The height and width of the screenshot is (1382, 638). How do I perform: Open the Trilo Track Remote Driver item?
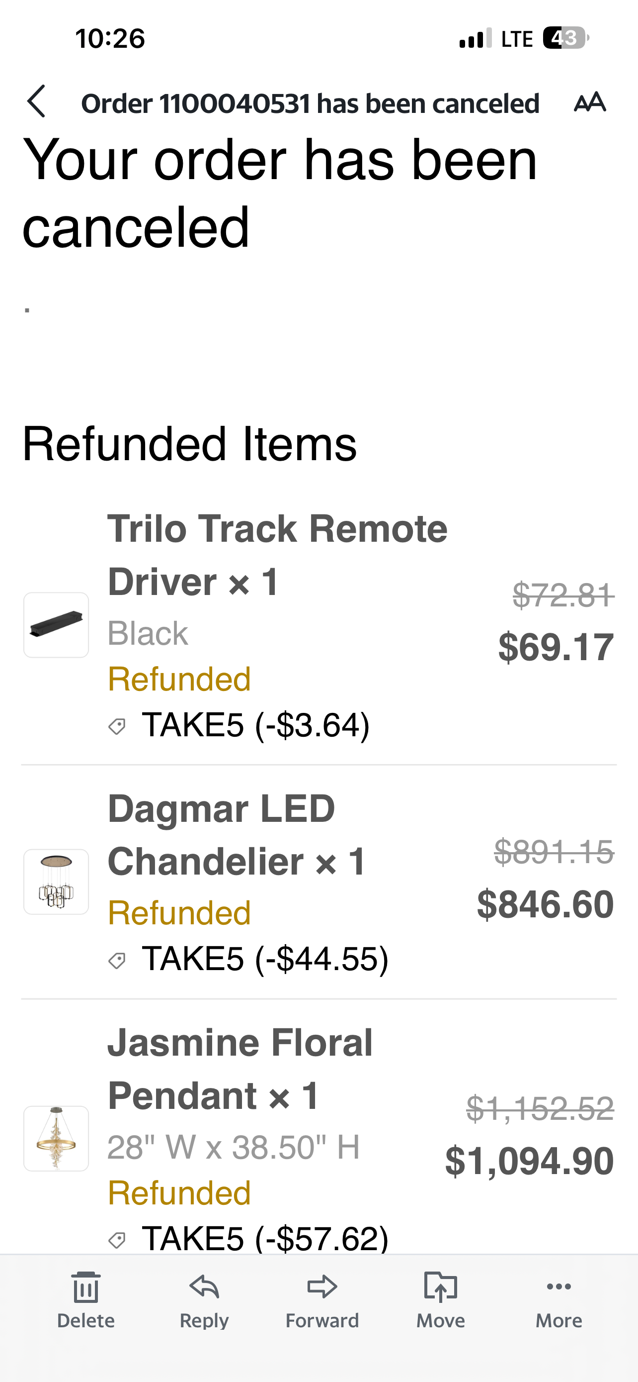pyautogui.click(x=277, y=555)
